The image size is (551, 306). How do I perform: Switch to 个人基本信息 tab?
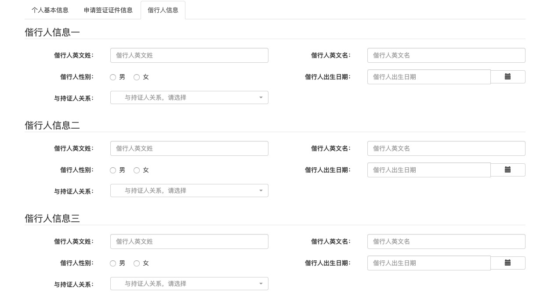click(x=50, y=10)
